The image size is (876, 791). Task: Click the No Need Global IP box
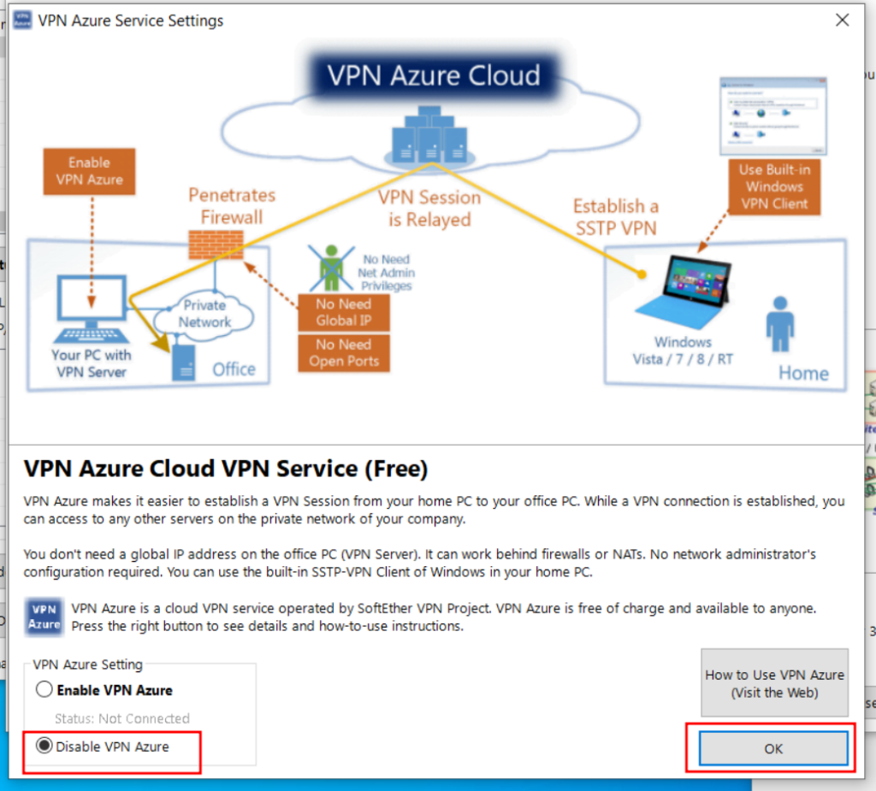[x=343, y=312]
